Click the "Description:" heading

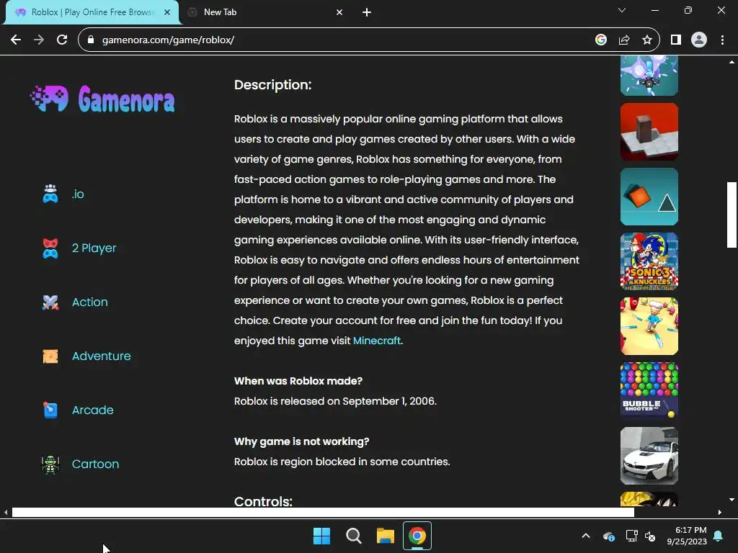click(x=273, y=85)
